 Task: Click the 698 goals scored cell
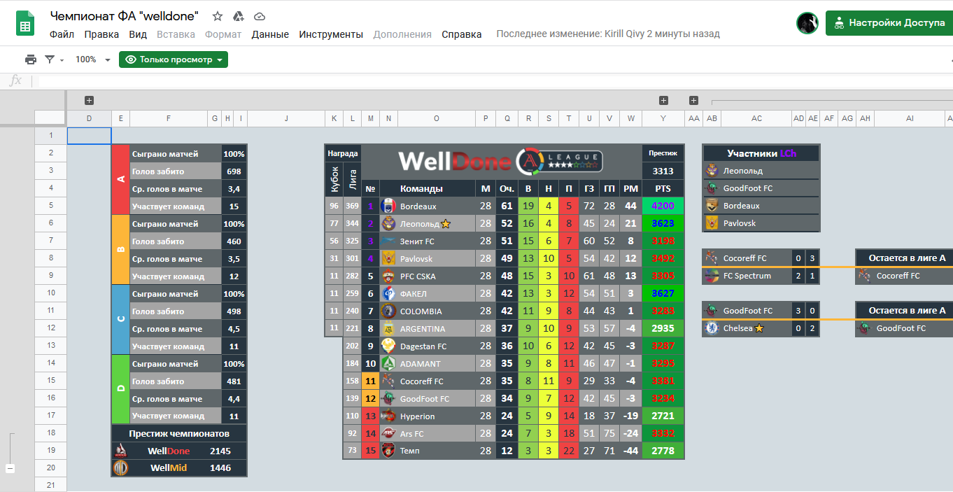[x=234, y=171]
